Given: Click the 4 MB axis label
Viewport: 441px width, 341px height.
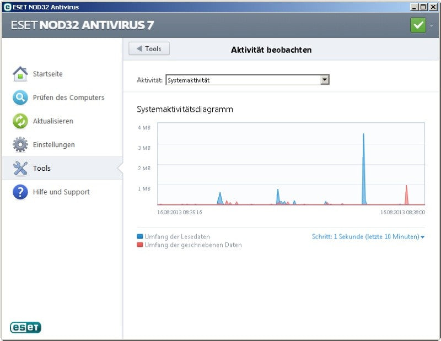Looking at the screenshot, I should (x=144, y=128).
